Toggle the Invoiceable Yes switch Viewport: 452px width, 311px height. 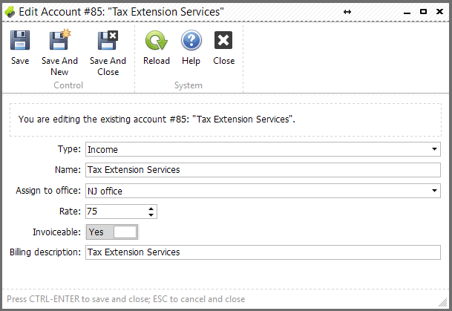tap(112, 232)
